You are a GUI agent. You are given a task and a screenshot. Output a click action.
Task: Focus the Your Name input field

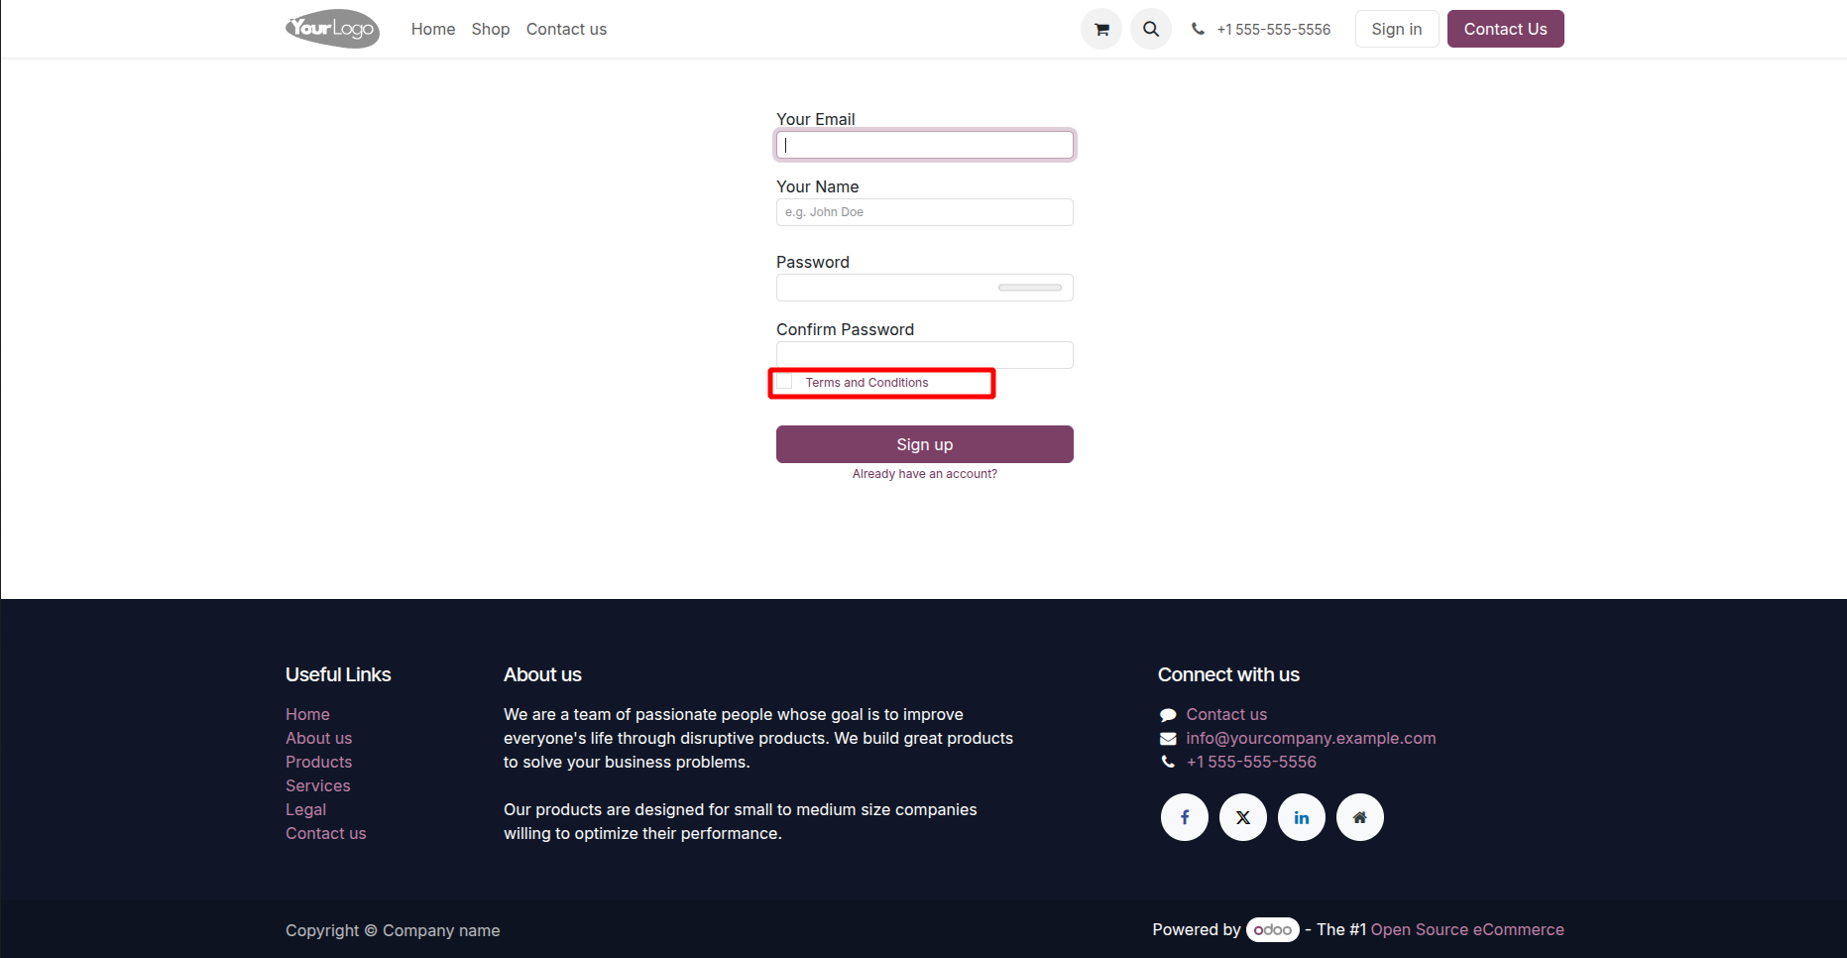pyautogui.click(x=924, y=212)
